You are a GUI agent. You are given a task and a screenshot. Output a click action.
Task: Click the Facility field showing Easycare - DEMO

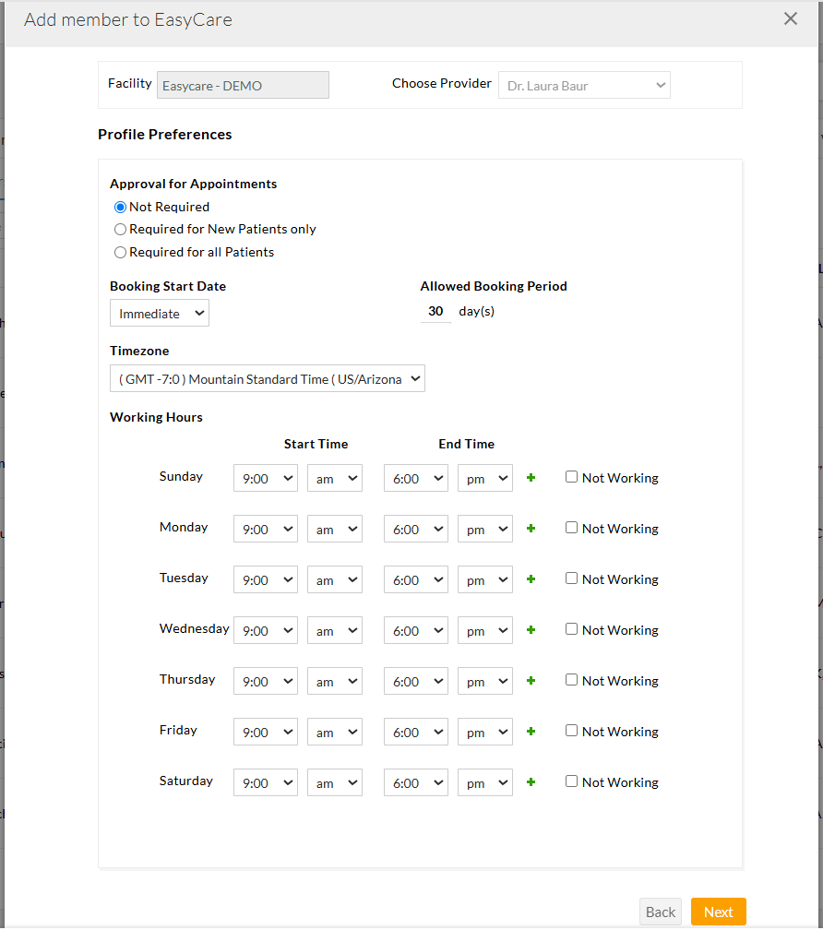click(x=242, y=85)
